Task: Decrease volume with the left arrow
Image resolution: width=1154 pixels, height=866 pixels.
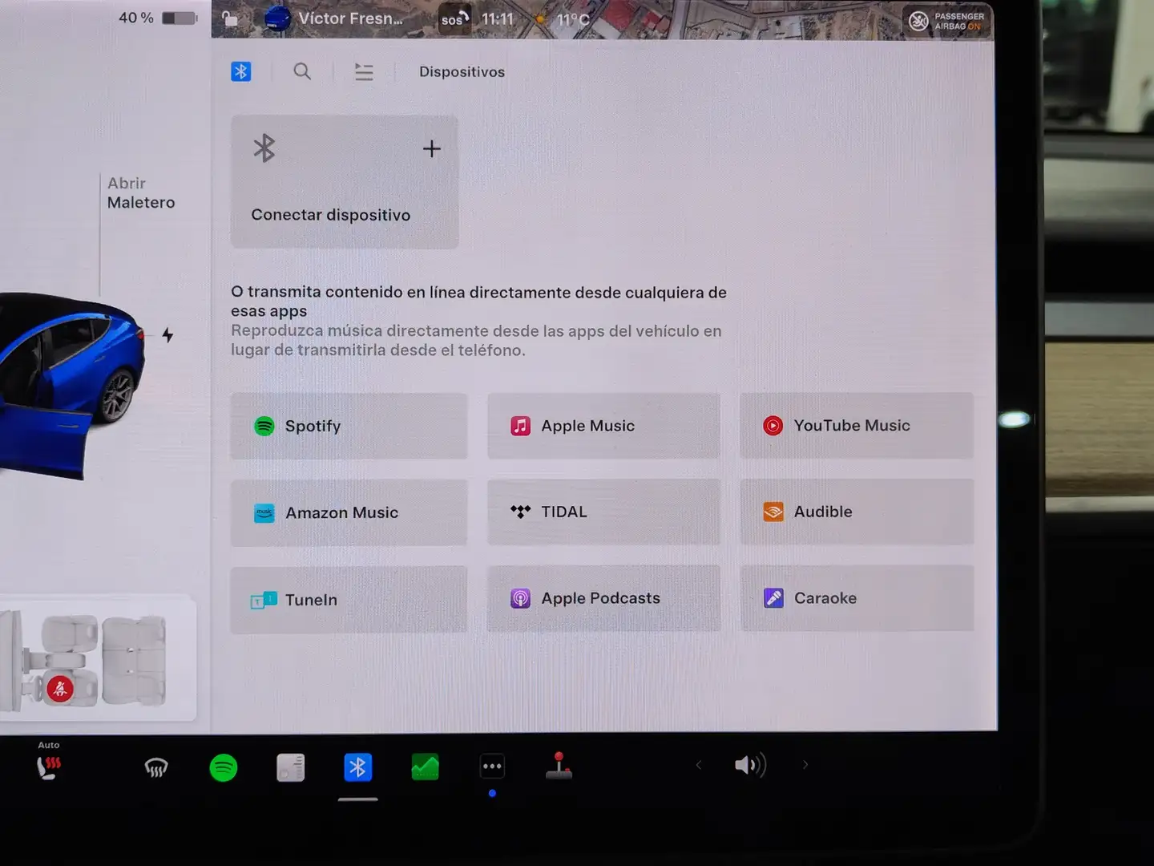Action: (x=699, y=765)
